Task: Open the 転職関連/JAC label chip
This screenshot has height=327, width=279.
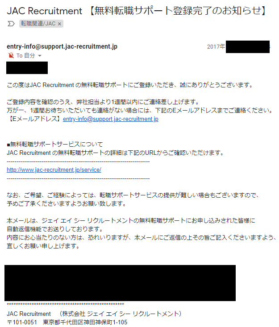Action: (38, 24)
